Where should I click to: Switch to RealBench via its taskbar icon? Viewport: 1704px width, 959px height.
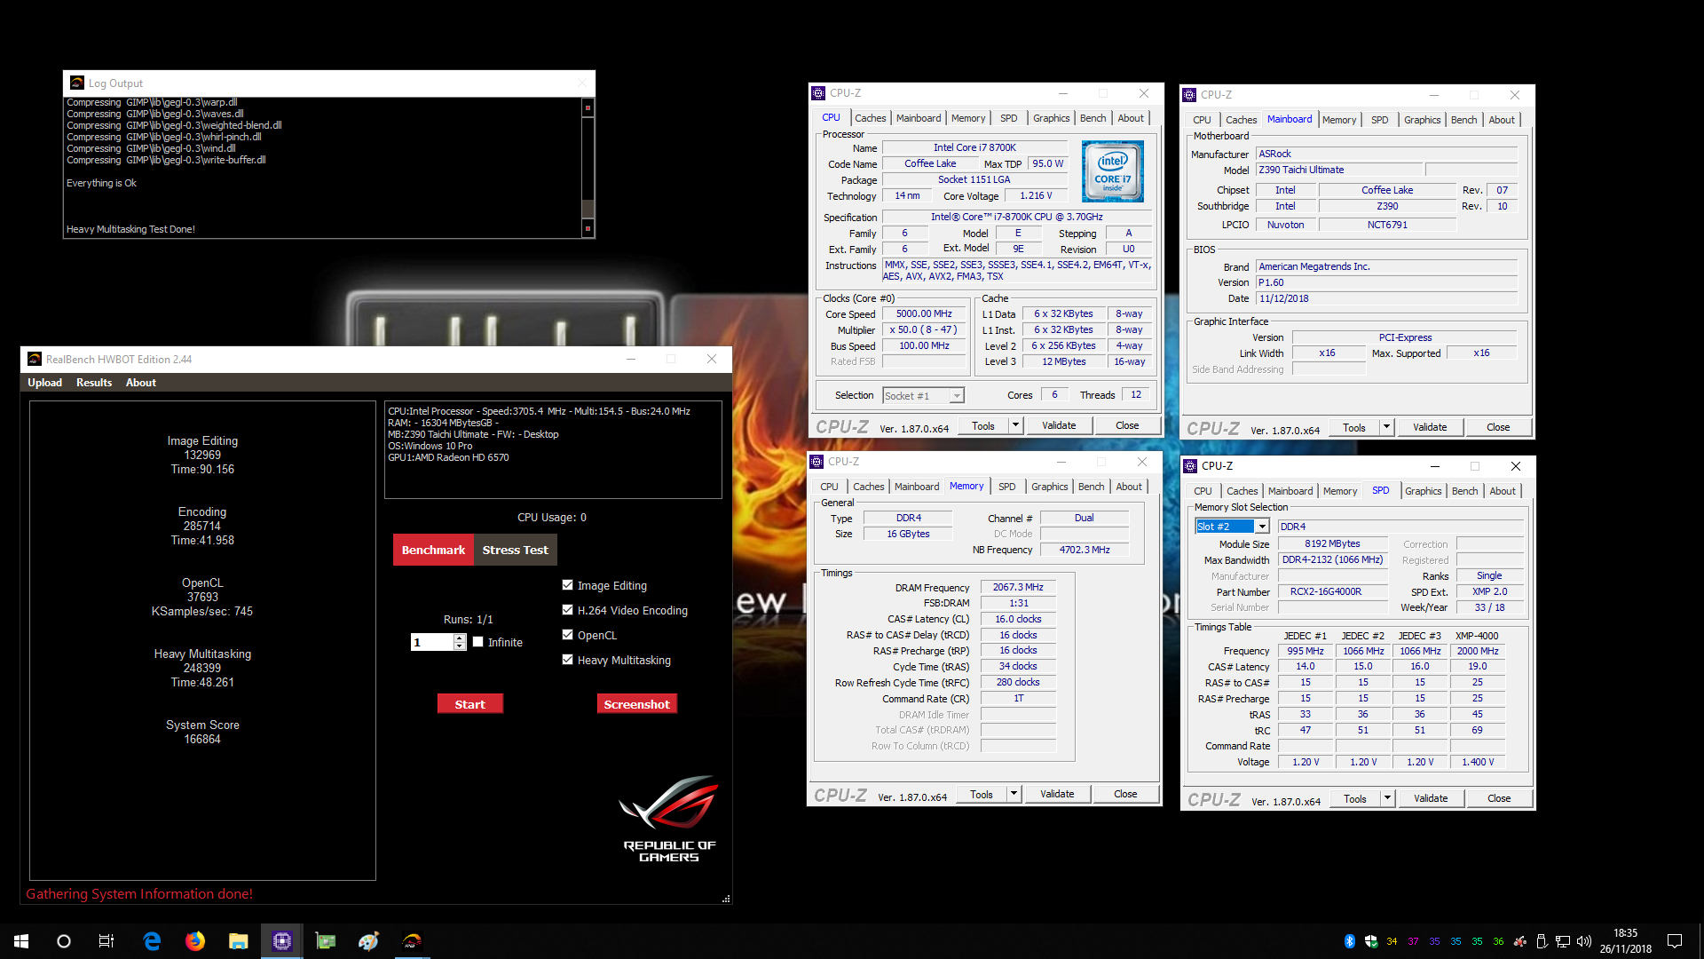point(413,941)
